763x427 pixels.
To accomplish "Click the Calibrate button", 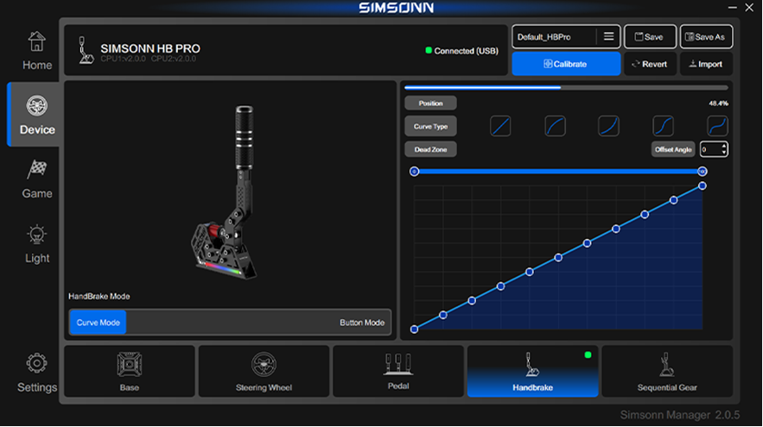I will coord(566,64).
